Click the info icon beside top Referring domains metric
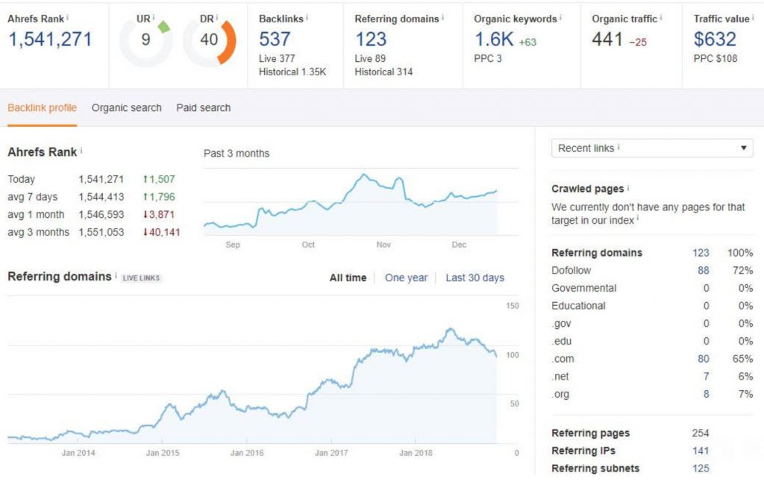 pos(443,17)
